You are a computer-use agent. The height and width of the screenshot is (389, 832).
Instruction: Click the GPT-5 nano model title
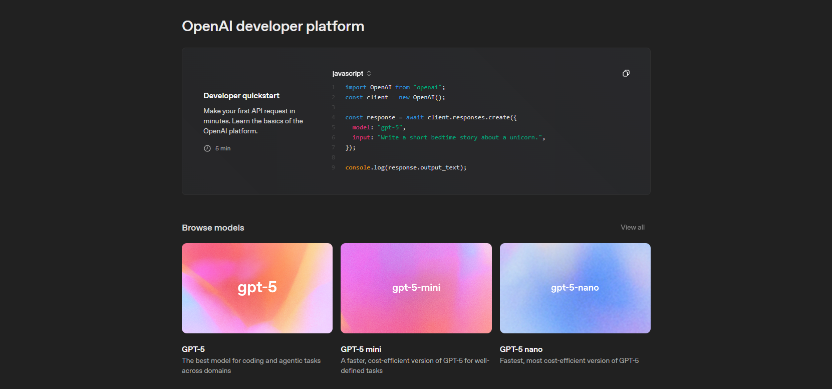521,349
